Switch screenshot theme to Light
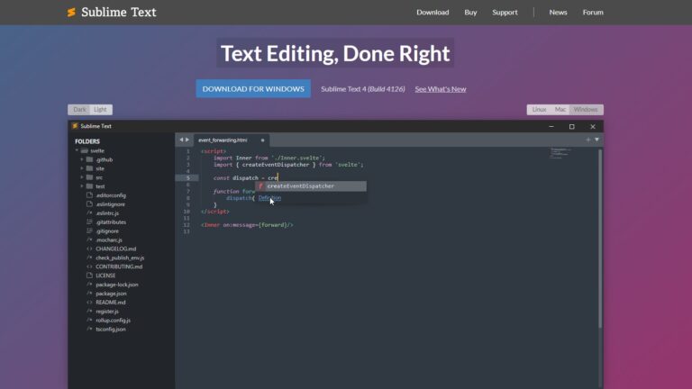The image size is (692, 389). click(100, 109)
